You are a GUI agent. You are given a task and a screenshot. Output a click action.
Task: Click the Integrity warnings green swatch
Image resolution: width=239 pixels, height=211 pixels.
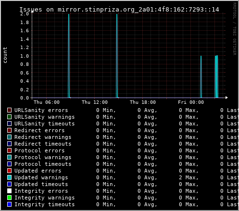coord(9,198)
